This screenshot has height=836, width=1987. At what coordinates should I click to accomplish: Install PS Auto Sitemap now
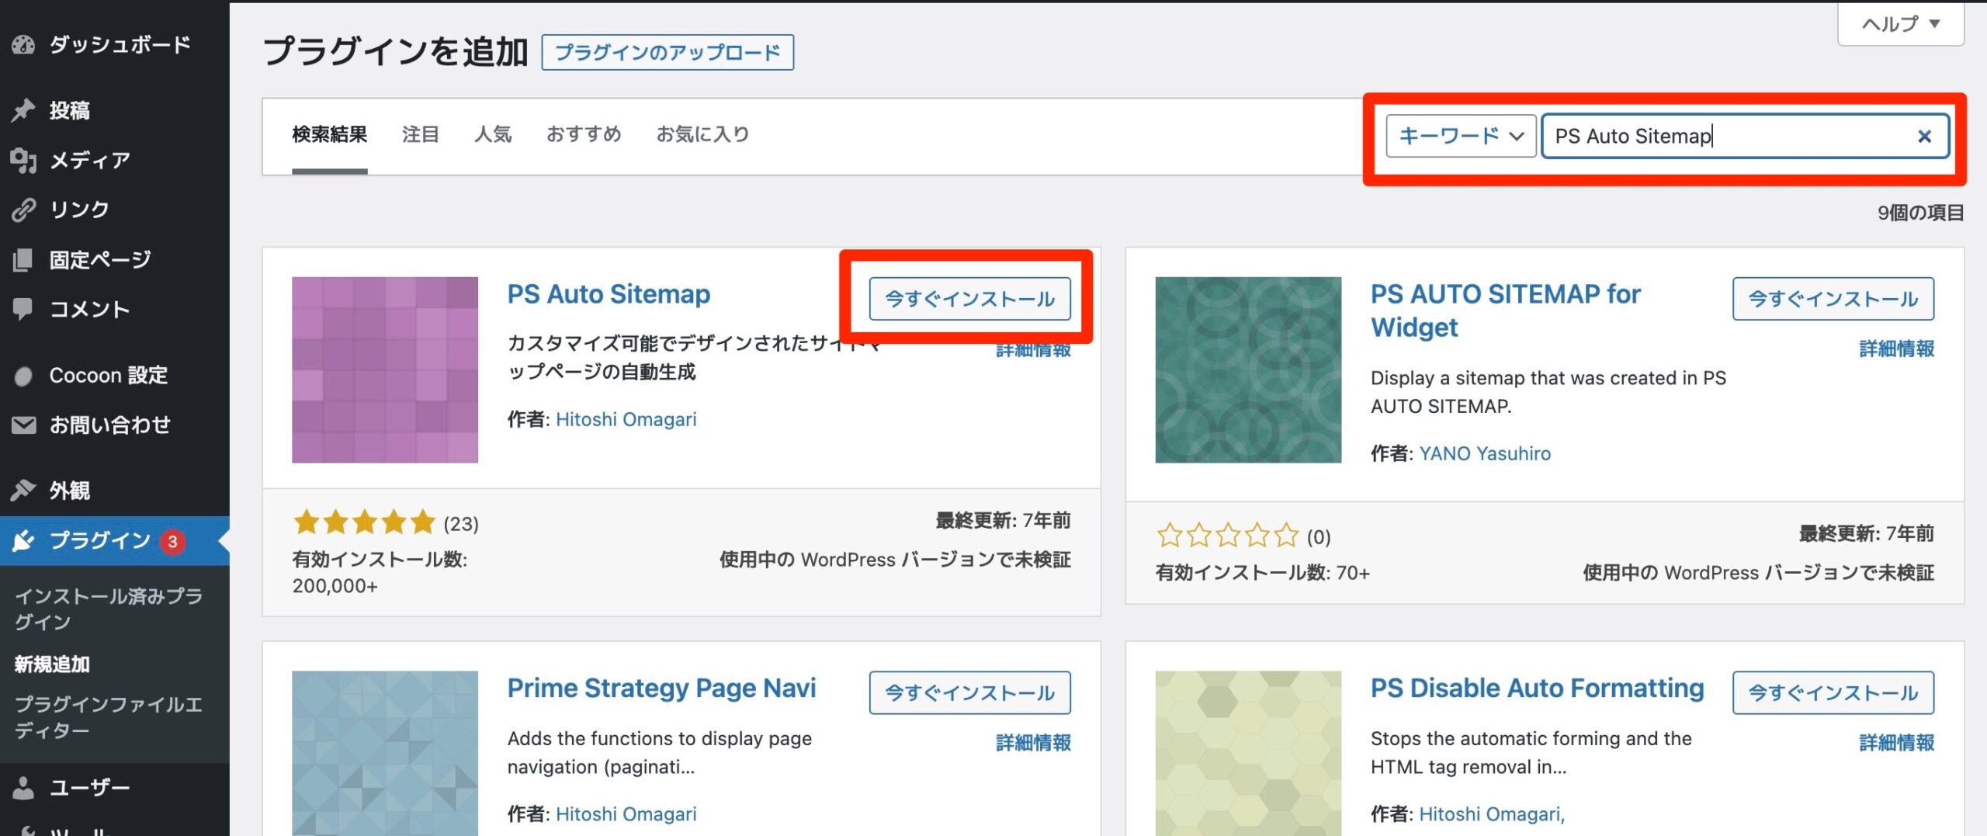click(969, 299)
